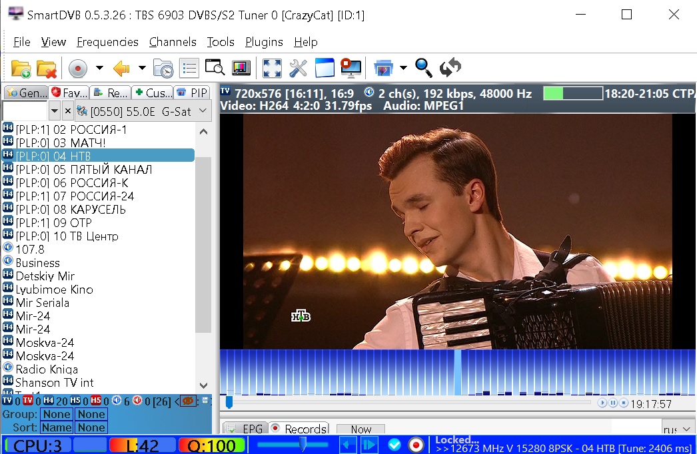Select the Shanson TV int channel

tap(98, 383)
